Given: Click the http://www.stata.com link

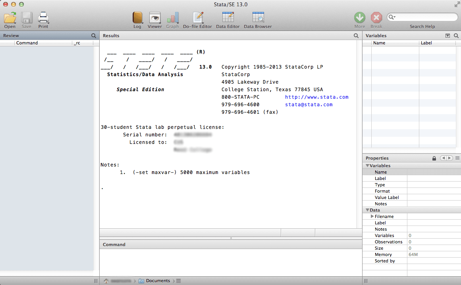Looking at the screenshot, I should [x=316, y=97].
